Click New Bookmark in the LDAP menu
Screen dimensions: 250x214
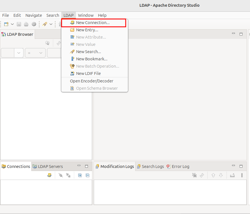coord(92,59)
